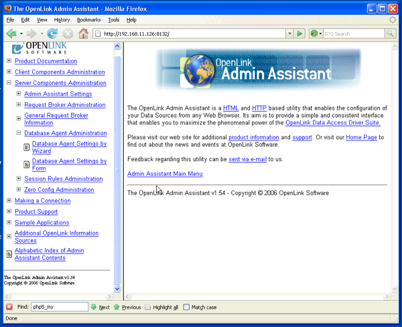Click the Stop loading icon
The height and width of the screenshot is (327, 402).
click(x=68, y=34)
